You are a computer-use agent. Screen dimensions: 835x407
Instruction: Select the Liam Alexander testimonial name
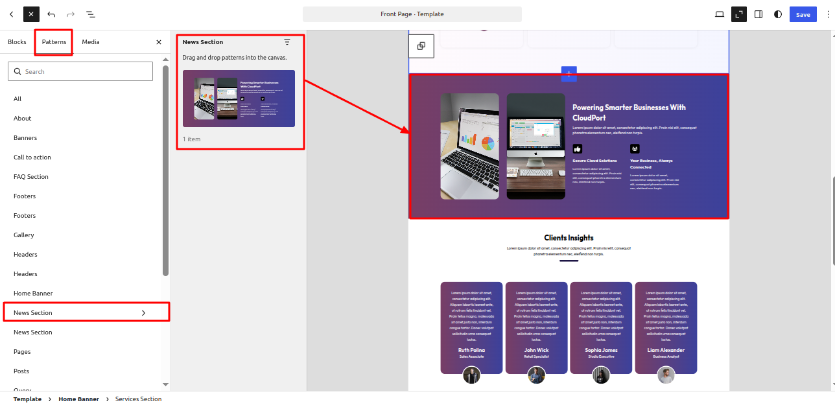(666, 350)
